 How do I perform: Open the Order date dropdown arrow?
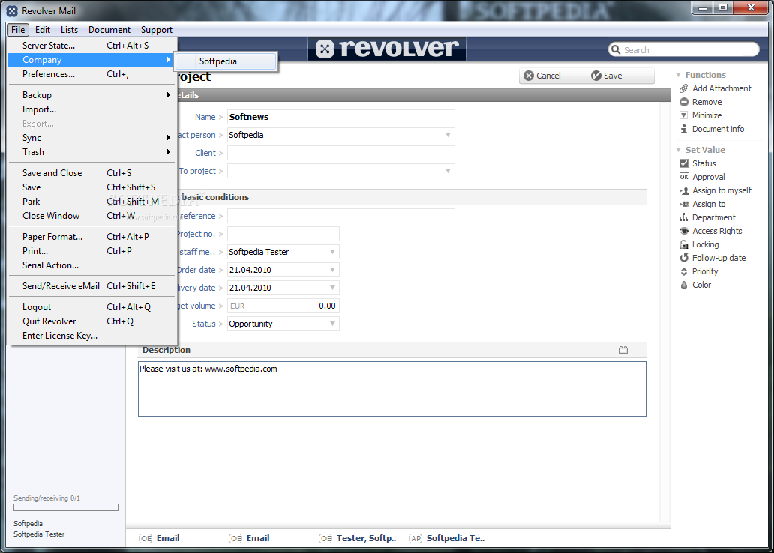click(332, 270)
